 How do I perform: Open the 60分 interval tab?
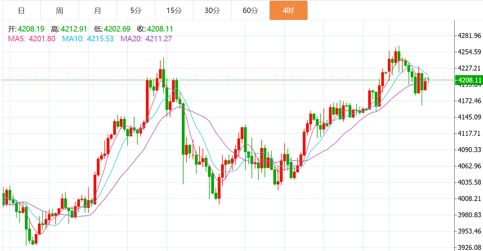click(250, 11)
